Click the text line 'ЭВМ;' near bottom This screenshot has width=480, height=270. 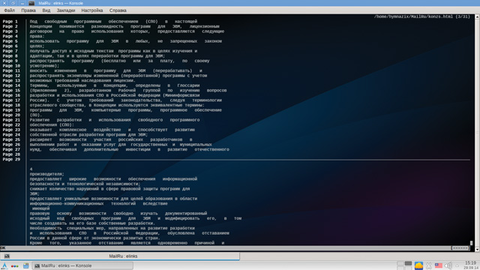pos(34,193)
